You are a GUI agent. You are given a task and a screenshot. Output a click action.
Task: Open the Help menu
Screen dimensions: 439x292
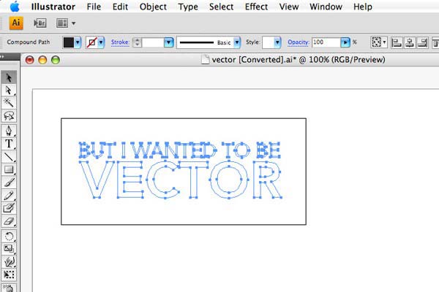click(x=363, y=7)
